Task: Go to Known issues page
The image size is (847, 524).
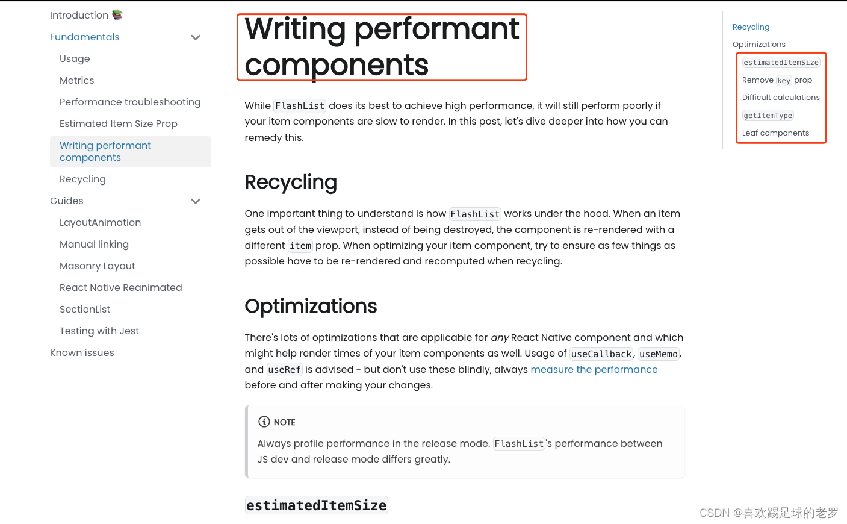Action: pos(82,352)
